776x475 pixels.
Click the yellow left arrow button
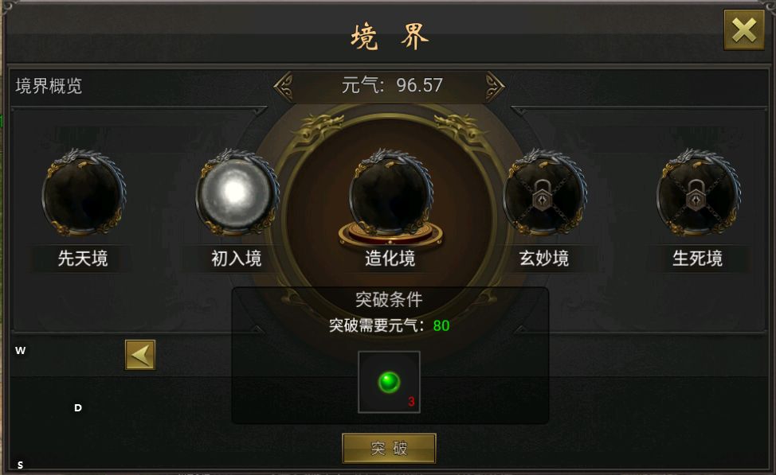pyautogui.click(x=140, y=354)
